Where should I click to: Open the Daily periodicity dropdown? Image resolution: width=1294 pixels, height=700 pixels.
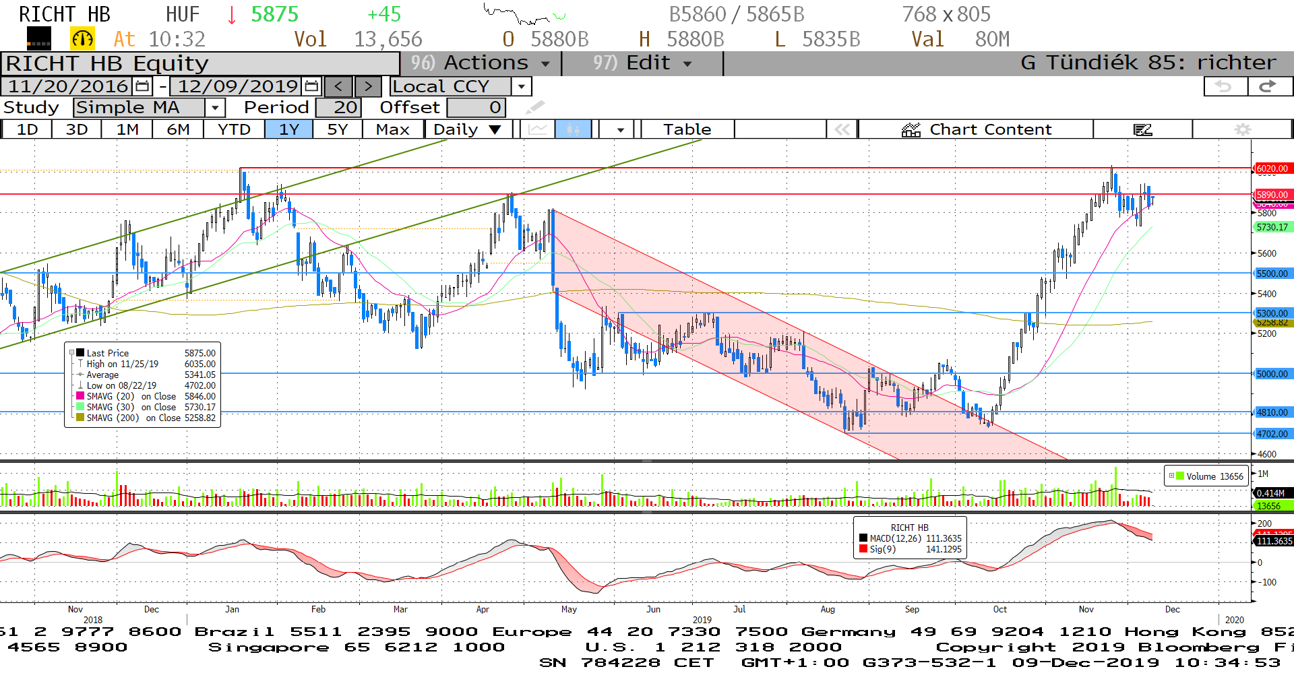468,129
